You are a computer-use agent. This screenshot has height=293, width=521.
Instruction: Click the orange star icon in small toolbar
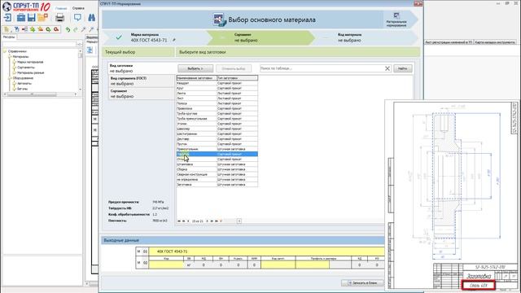click(x=41, y=29)
